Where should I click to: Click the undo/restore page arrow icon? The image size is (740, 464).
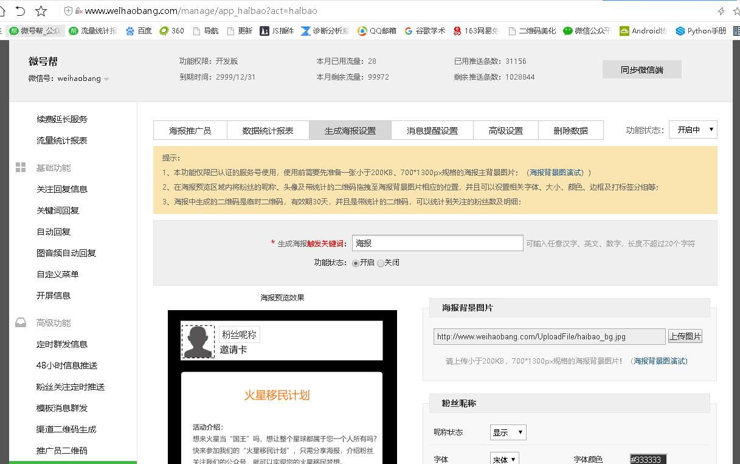(20, 11)
